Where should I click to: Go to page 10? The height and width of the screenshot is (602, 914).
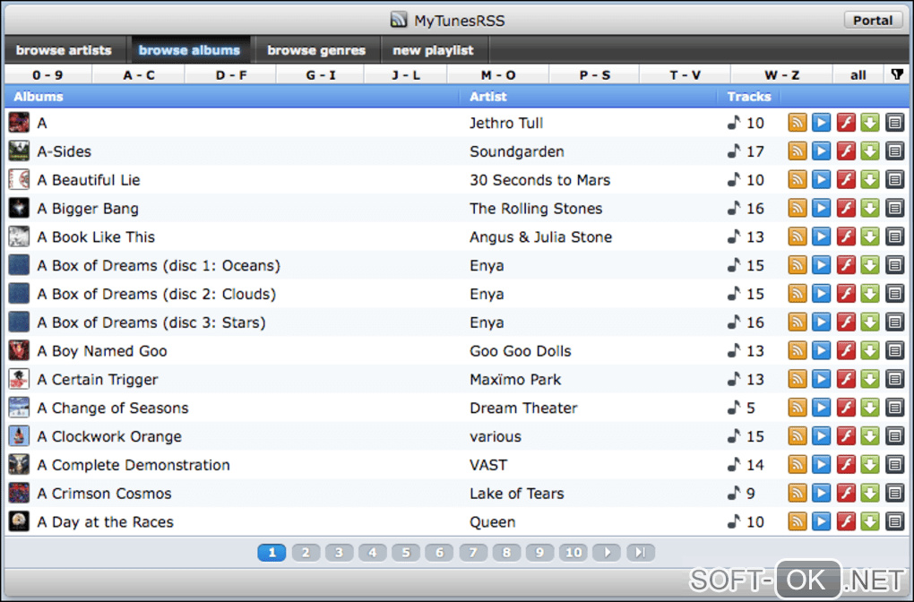click(573, 552)
